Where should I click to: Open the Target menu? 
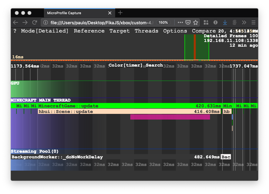[x=119, y=31]
